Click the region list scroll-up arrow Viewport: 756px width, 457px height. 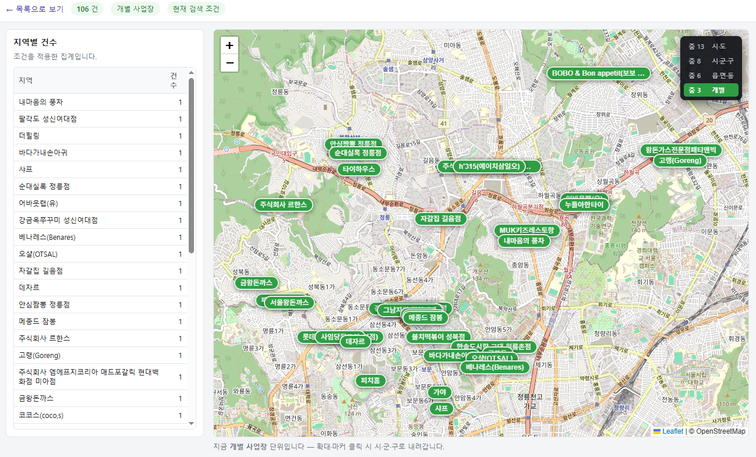[191, 73]
